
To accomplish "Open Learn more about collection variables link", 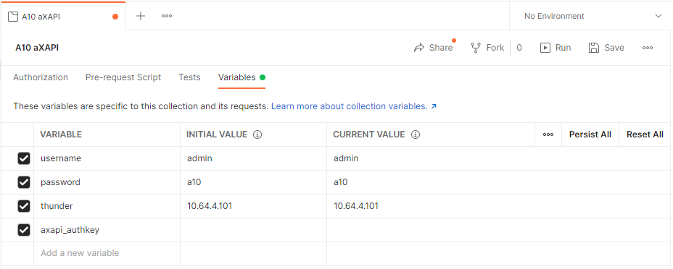I will [354, 106].
